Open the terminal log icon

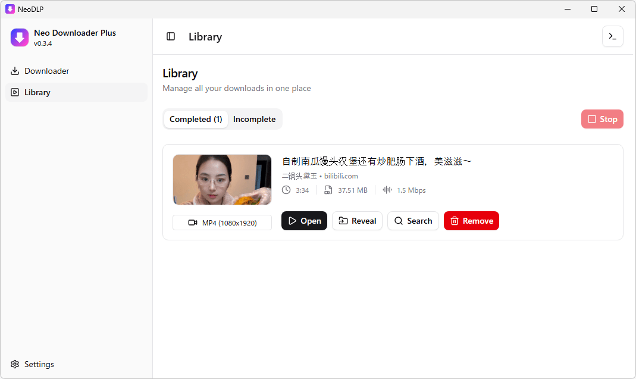612,36
